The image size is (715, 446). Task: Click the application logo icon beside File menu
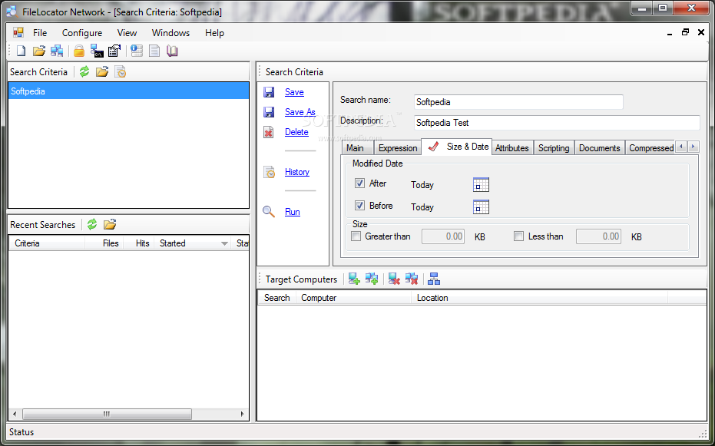[x=18, y=33]
